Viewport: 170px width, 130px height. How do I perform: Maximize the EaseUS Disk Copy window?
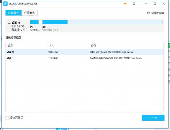155,4
